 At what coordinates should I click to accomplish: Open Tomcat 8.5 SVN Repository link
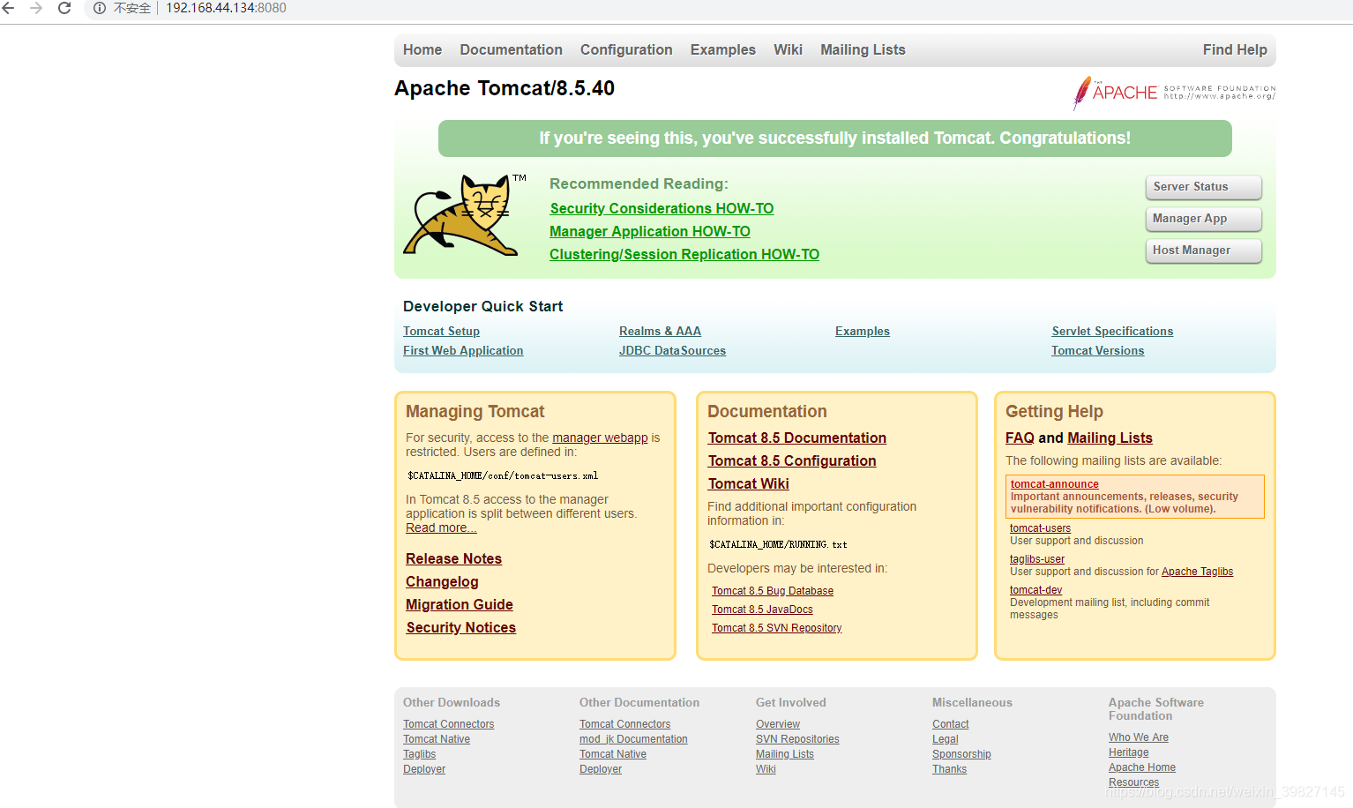(x=777, y=628)
